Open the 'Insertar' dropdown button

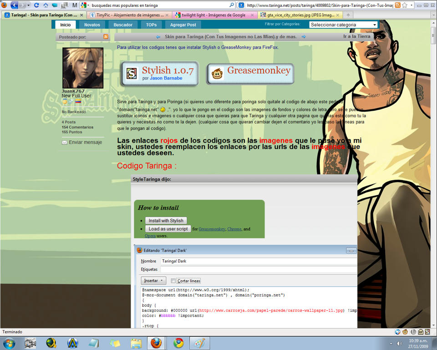click(x=153, y=281)
